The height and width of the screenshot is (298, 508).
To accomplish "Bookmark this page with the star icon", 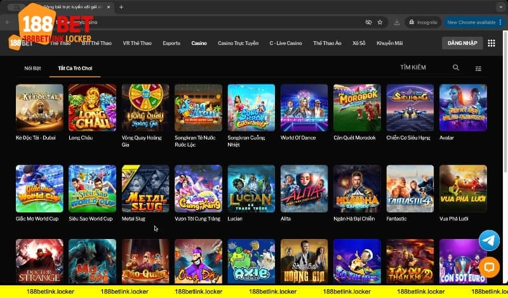I will [380, 22].
